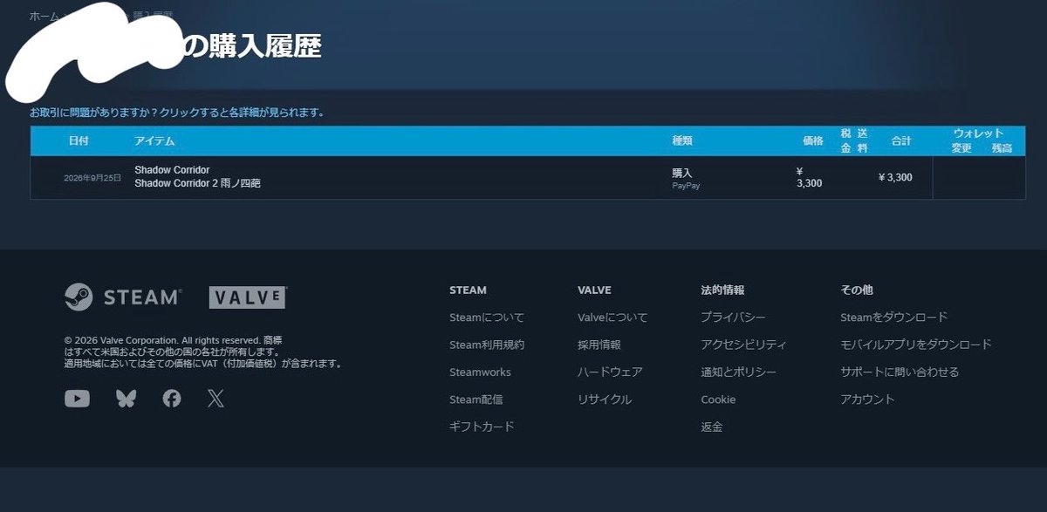Click the 種類 column header
This screenshot has width=1047, height=512.
tap(682, 140)
